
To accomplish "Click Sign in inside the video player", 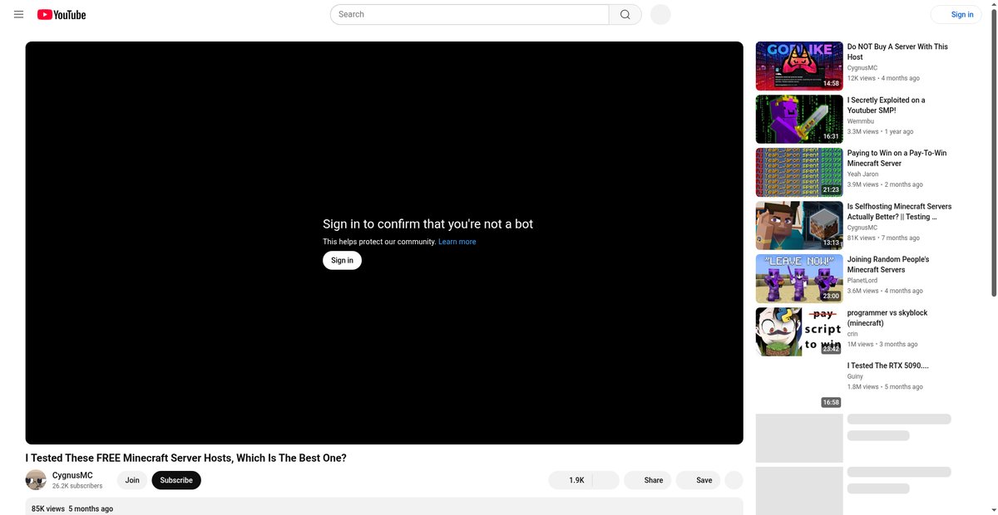I will tap(342, 260).
